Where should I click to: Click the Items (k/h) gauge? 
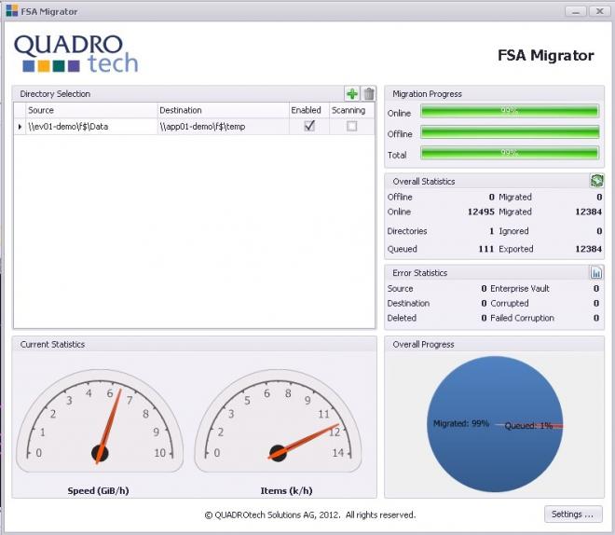[x=278, y=421]
